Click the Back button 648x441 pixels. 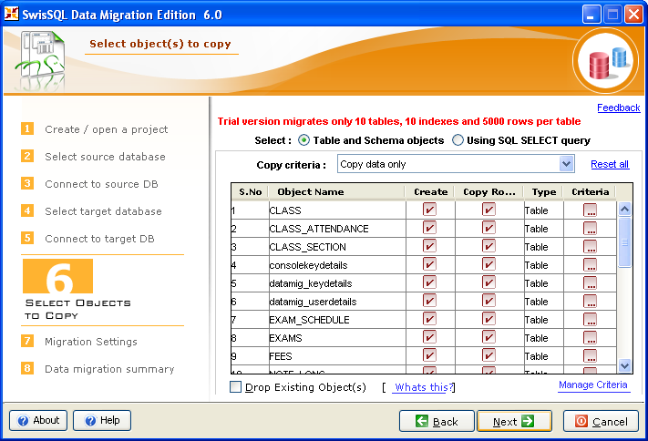tap(437, 421)
